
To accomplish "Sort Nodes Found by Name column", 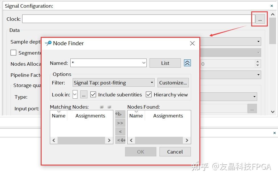I will point(136,115).
